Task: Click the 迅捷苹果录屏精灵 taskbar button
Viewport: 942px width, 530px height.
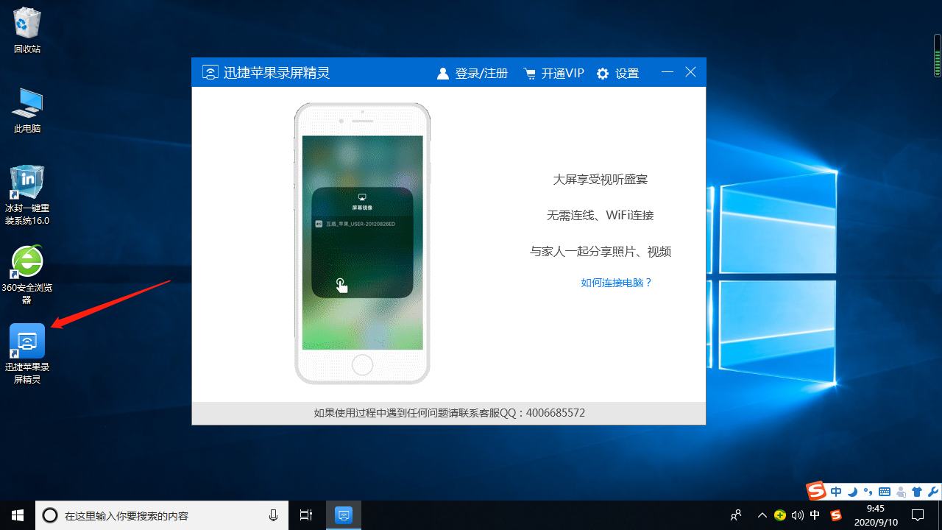Action: pyautogui.click(x=344, y=515)
